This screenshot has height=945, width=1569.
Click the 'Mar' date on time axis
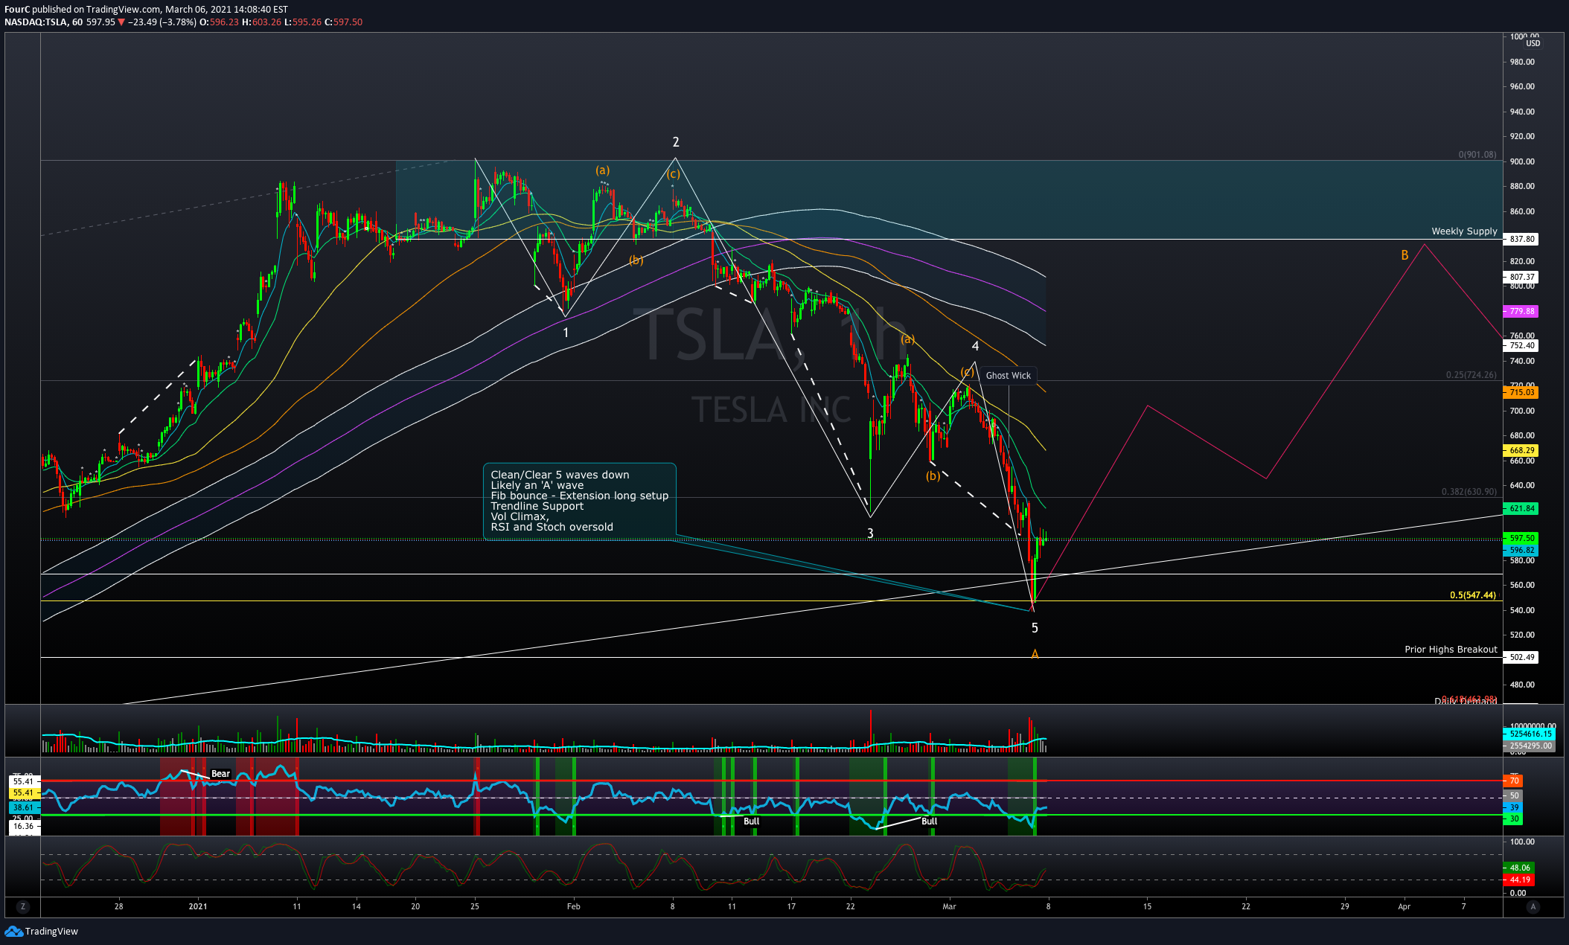[949, 906]
